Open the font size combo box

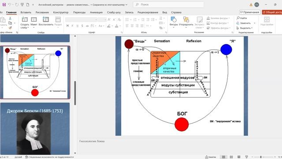(x=102, y=19)
